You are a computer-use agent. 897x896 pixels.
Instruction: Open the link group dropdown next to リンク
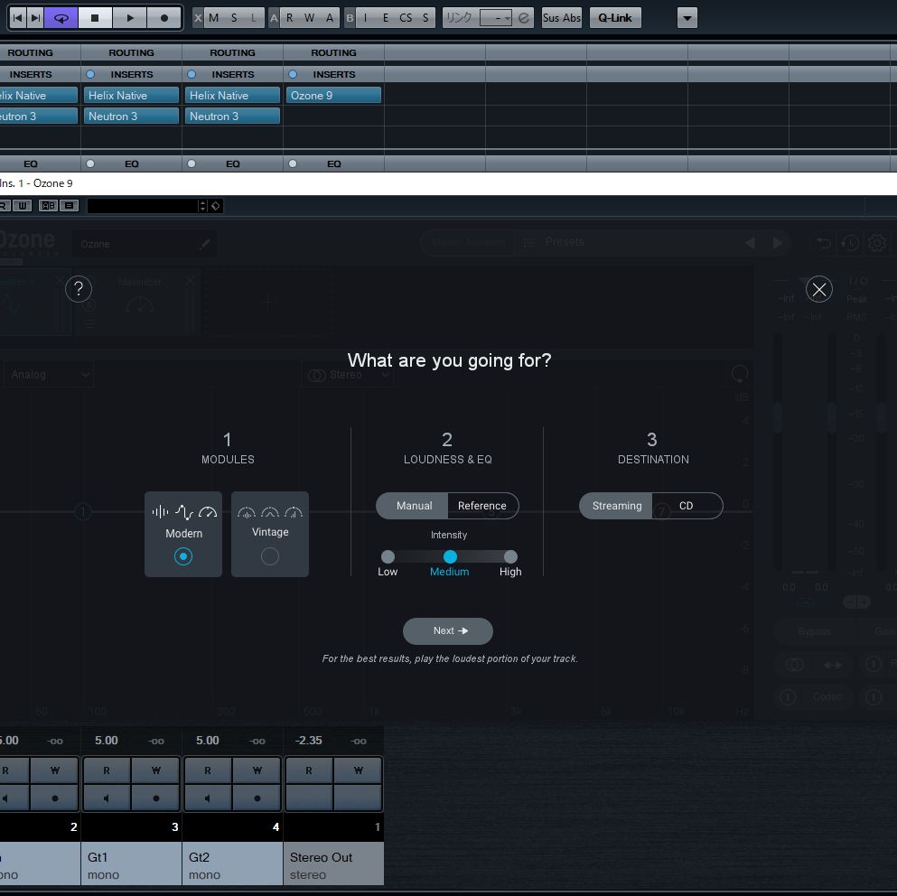(x=495, y=18)
